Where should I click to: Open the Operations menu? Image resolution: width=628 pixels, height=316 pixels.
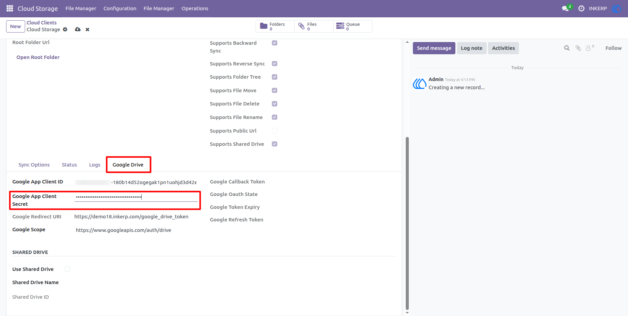195,8
